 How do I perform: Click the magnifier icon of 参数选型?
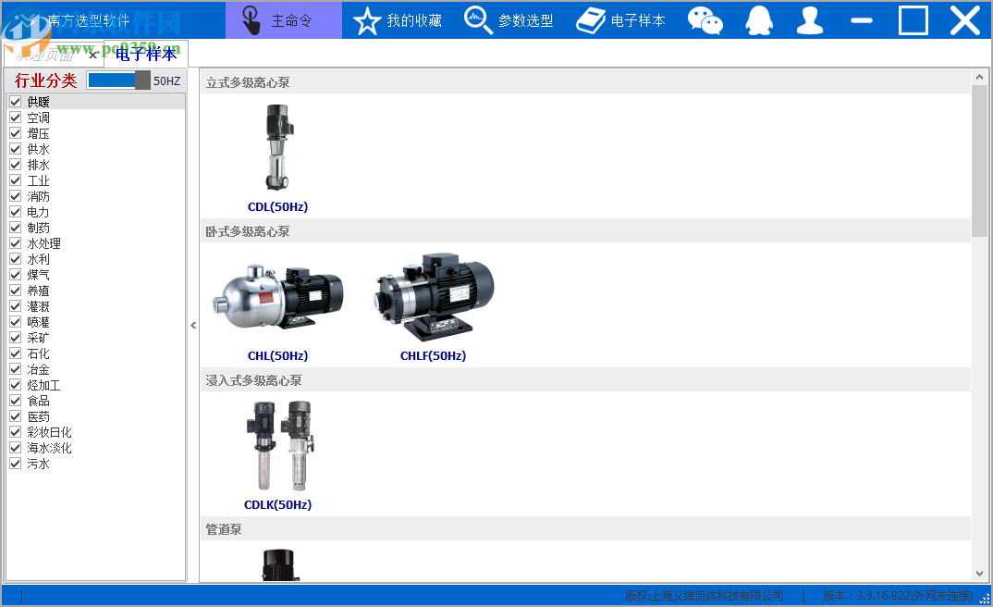click(x=478, y=20)
